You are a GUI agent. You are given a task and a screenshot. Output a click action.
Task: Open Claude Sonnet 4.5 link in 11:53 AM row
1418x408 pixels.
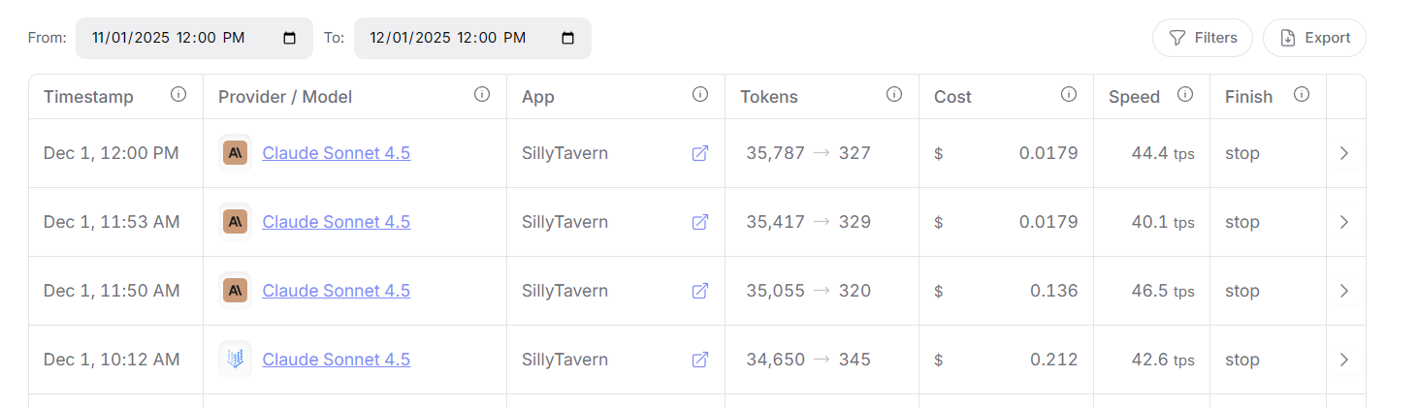pyautogui.click(x=336, y=222)
